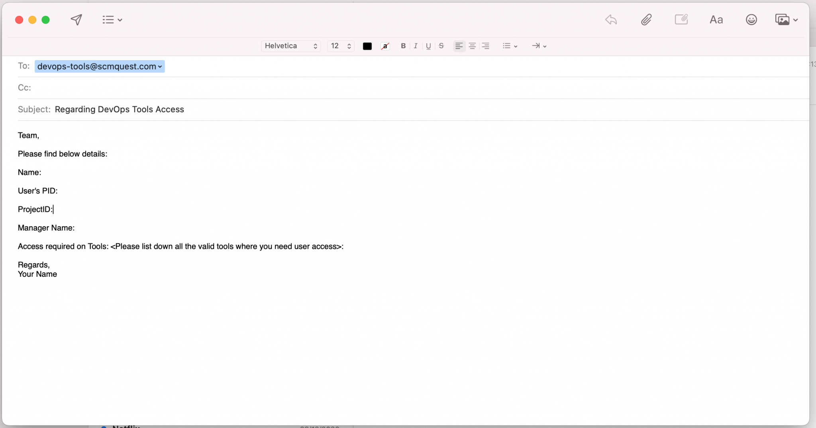Click the reply arrow icon
This screenshot has height=428, width=816.
[611, 20]
